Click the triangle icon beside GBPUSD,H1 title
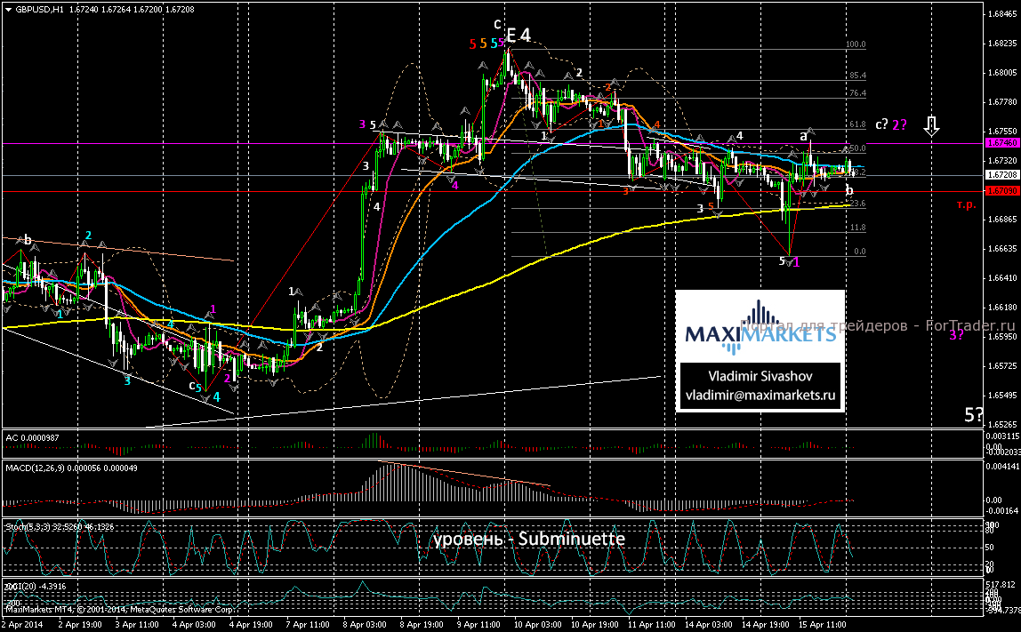Viewport: 1021px width, 632px height. tap(7, 7)
